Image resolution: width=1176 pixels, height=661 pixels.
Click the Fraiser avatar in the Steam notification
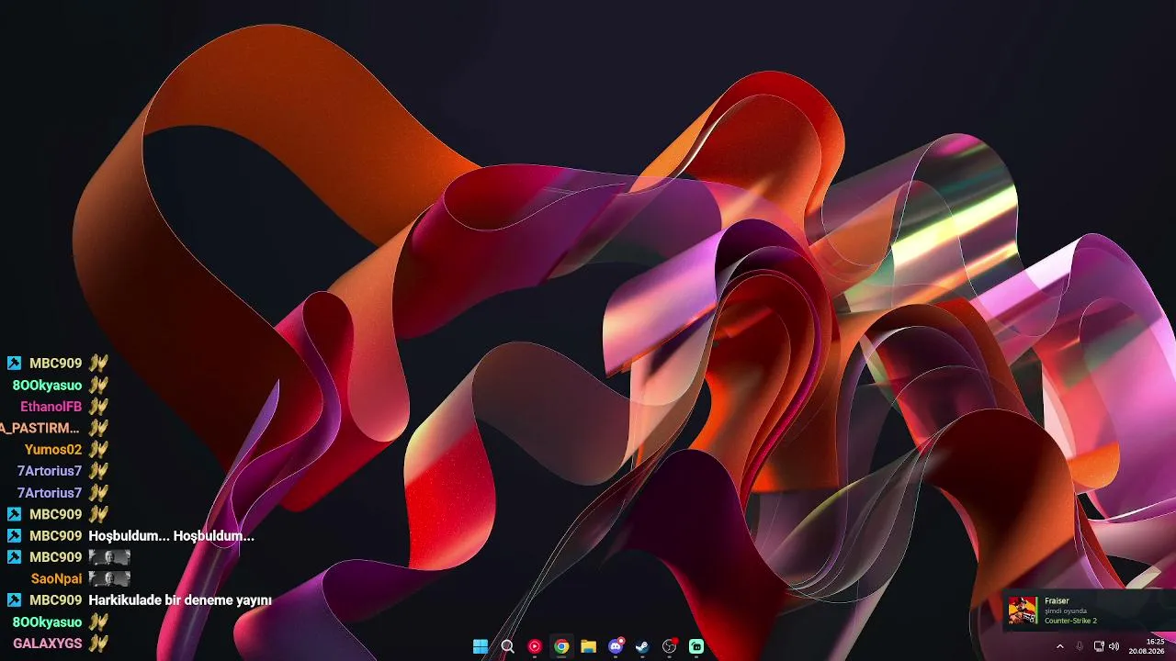pos(1023,611)
